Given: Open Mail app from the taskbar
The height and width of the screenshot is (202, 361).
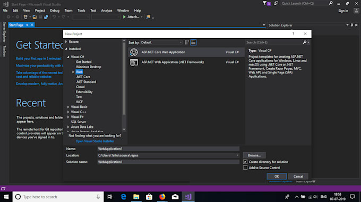Looking at the screenshot, I should tap(175, 197).
